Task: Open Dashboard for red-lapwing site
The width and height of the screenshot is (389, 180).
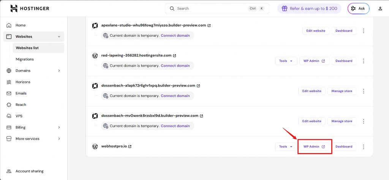Action: (344, 61)
